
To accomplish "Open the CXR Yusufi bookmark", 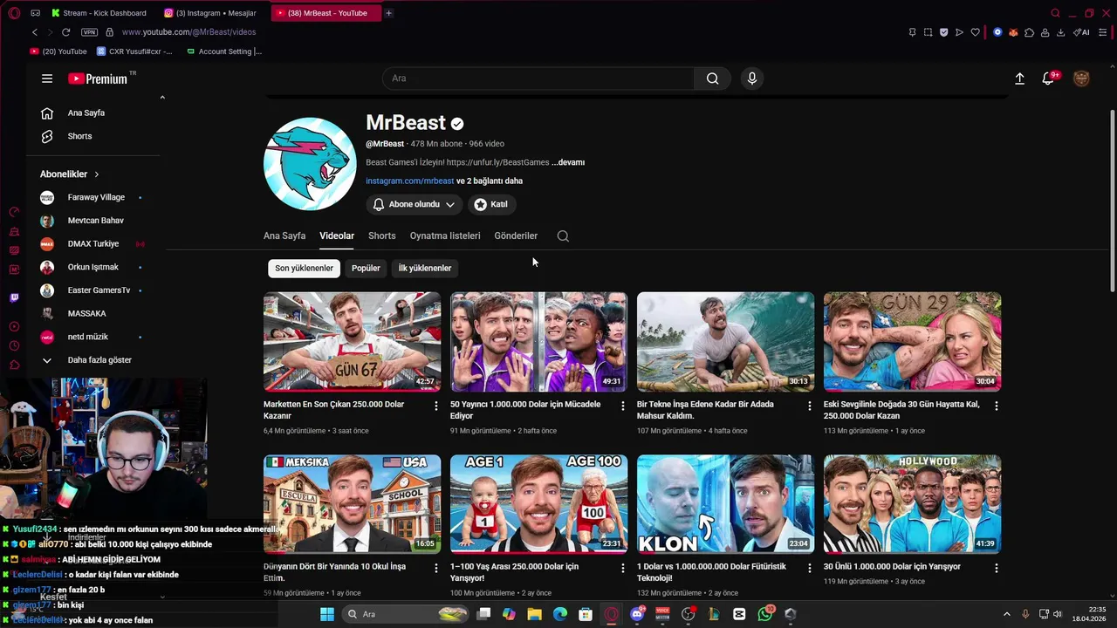I will 134,51.
